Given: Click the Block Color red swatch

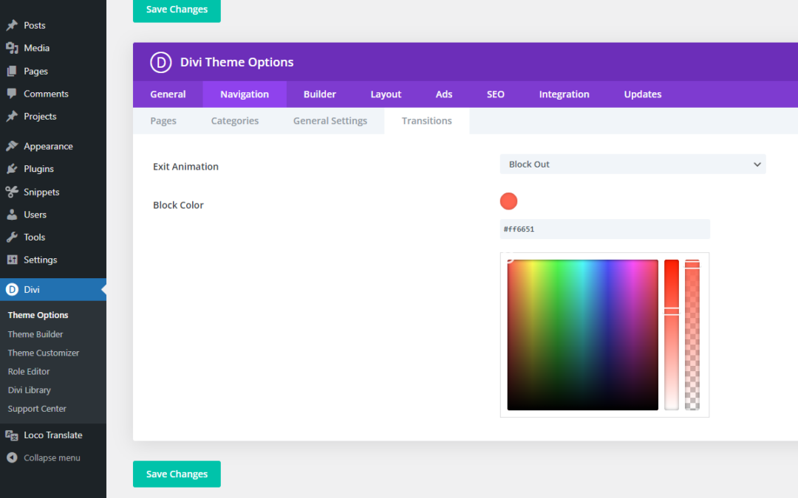Looking at the screenshot, I should tap(508, 201).
